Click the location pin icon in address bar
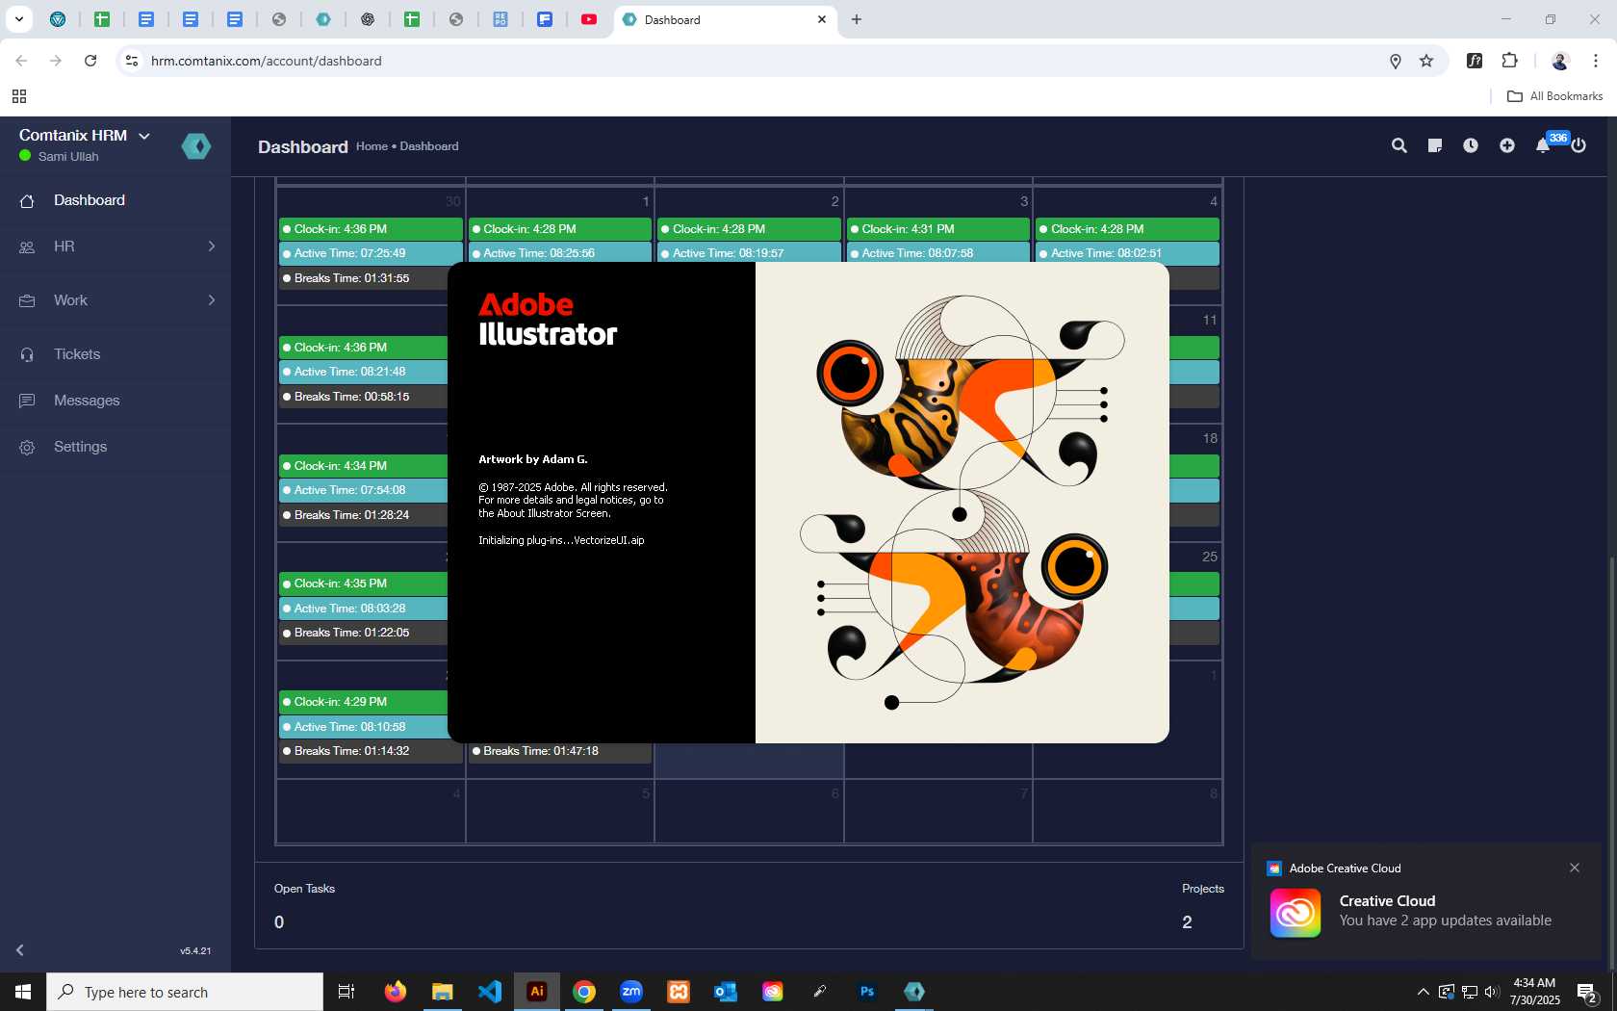Image resolution: width=1617 pixels, height=1011 pixels. tap(1396, 61)
